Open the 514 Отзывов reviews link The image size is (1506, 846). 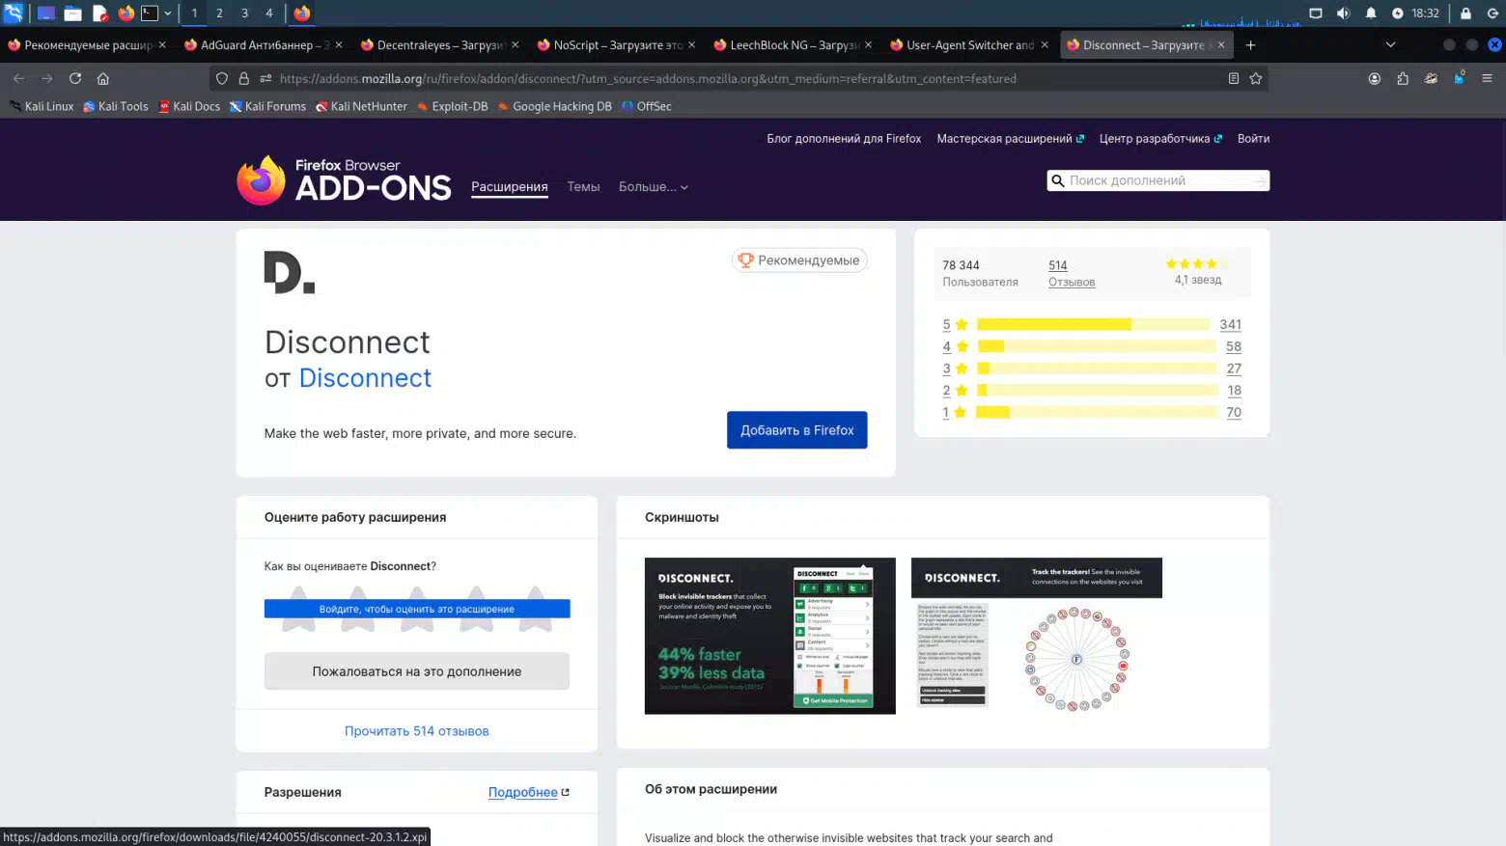[1072, 273]
